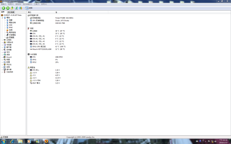Select the Fintek F71889 sensor type value
Image resolution: width=231 pixels, height=144 pixels.
coord(64,18)
